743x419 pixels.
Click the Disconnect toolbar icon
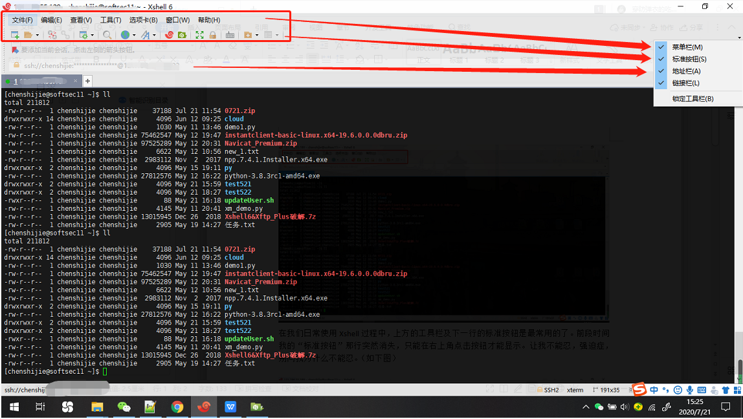(x=52, y=35)
